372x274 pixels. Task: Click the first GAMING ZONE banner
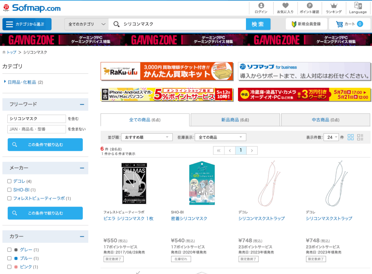point(61,40)
